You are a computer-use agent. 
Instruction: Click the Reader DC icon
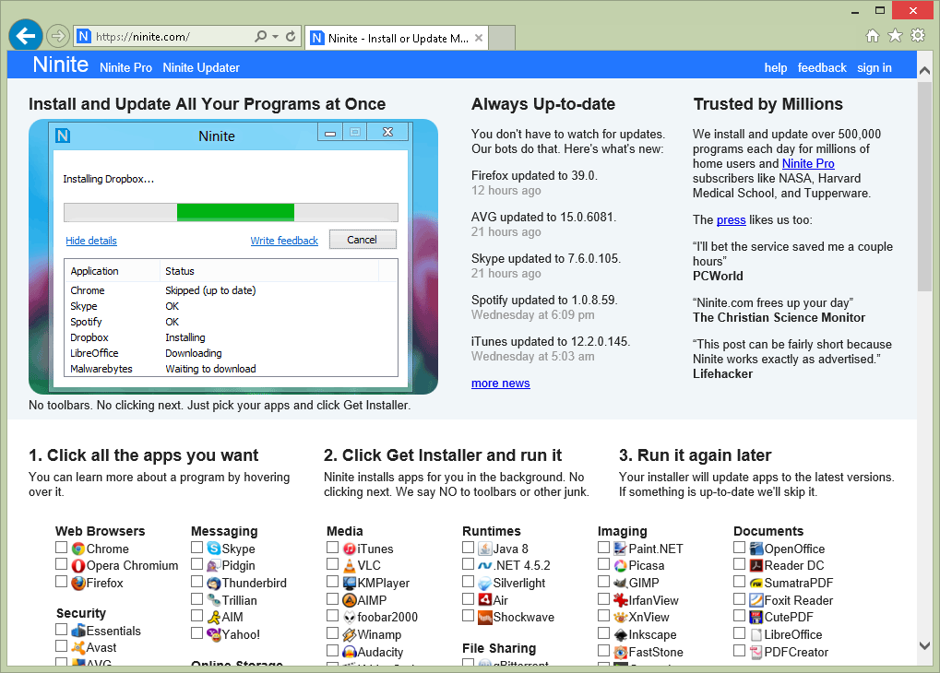[756, 566]
